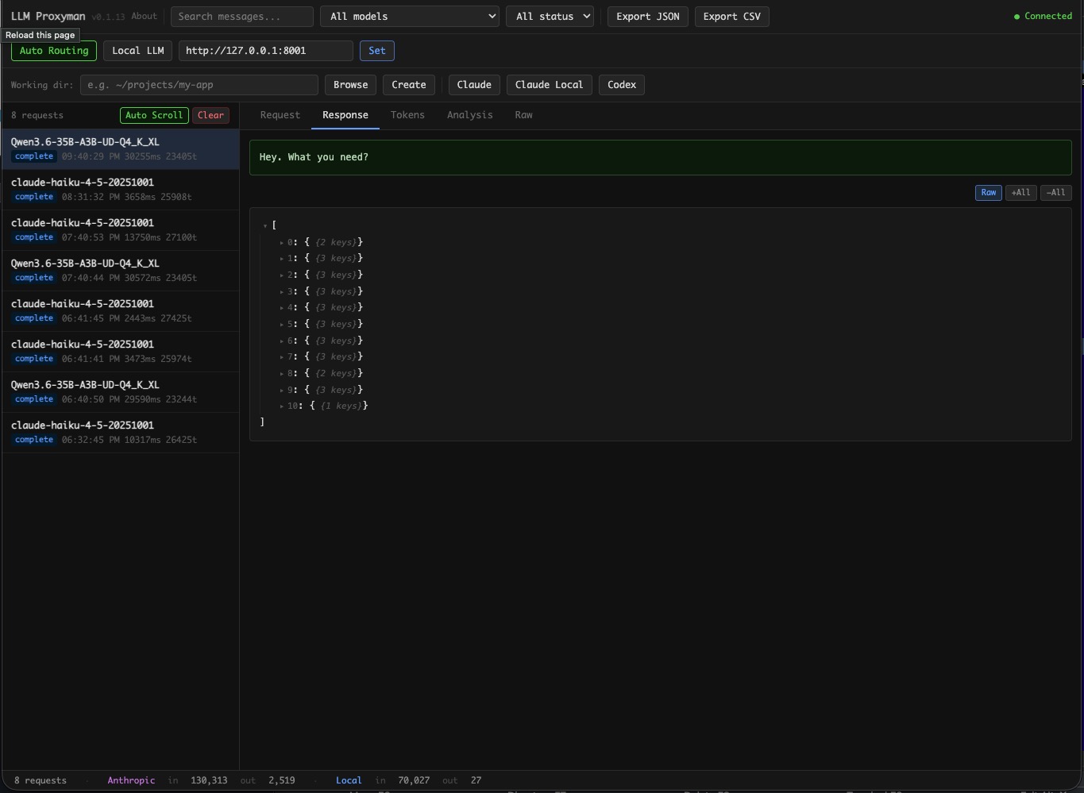Screen dimensions: 1084x793
Task: Clear the request list
Action: click(x=210, y=115)
